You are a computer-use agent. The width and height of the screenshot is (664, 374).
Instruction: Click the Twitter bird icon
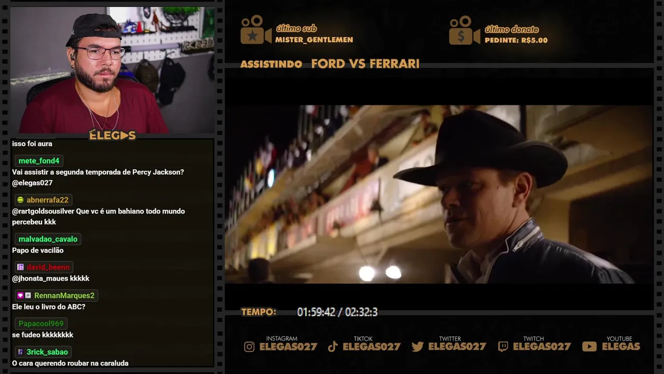418,347
